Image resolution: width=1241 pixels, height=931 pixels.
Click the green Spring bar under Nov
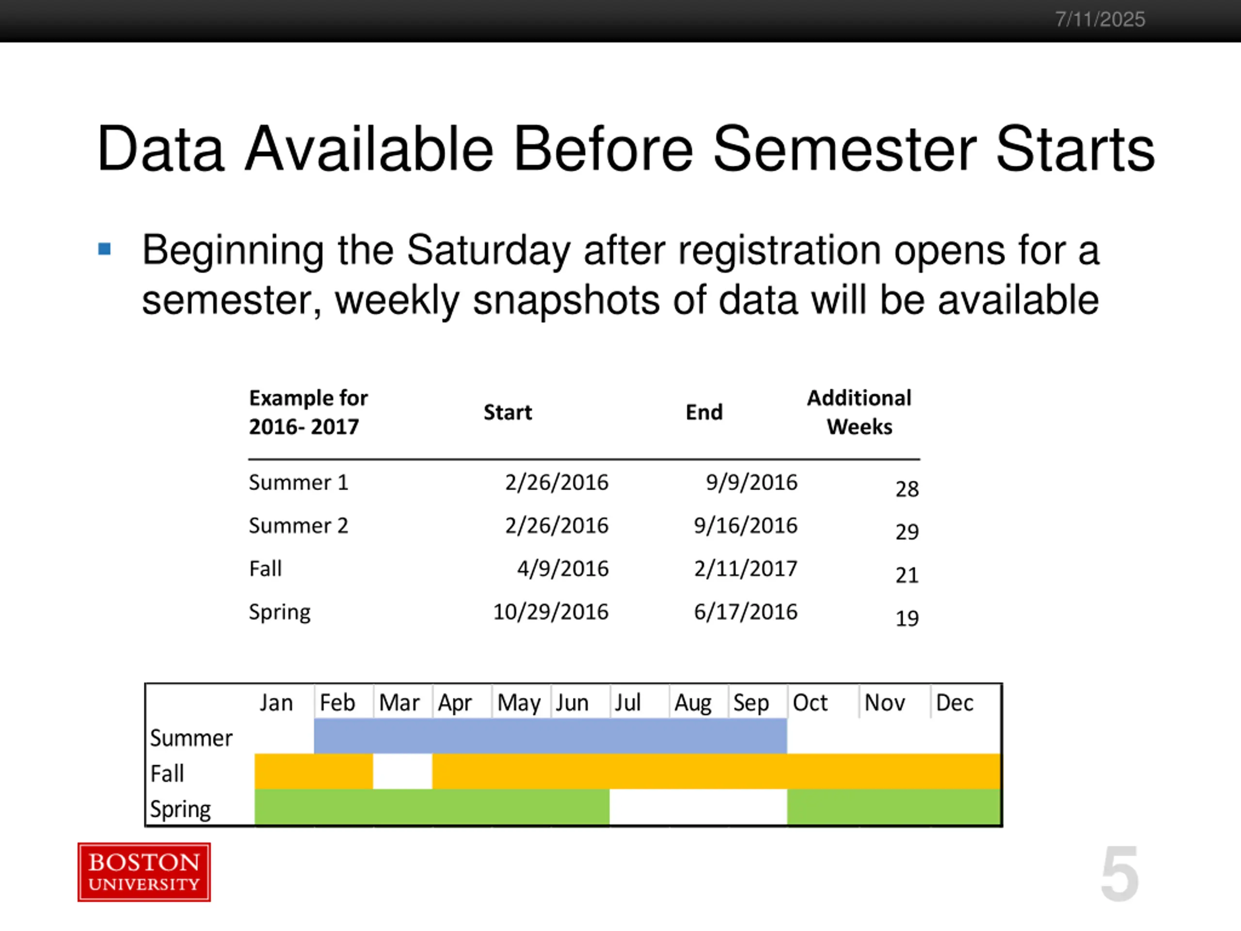(x=894, y=807)
